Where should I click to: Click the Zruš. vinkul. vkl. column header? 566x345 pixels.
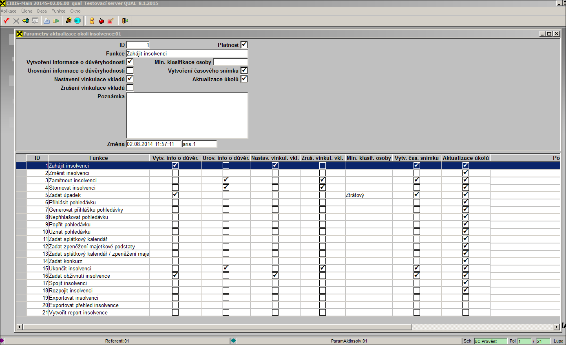tap(323, 158)
